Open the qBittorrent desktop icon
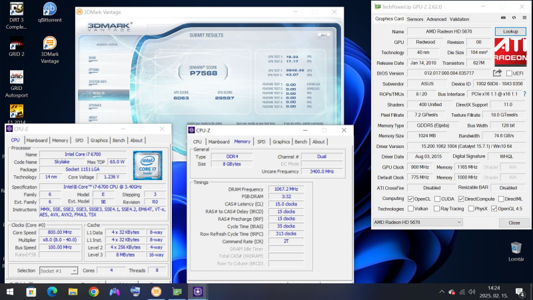The width and height of the screenshot is (533, 300). pyautogui.click(x=49, y=13)
